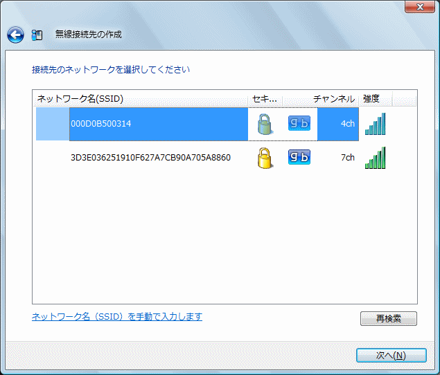The height and width of the screenshot is (375, 440).
Task: Click the green padlock icon for 000D0B500314
Action: [263, 124]
